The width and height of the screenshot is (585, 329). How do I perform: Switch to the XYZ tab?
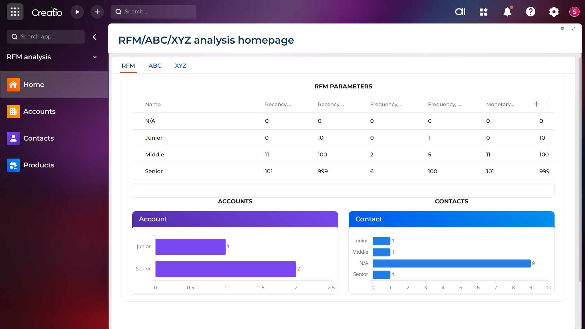click(x=180, y=66)
